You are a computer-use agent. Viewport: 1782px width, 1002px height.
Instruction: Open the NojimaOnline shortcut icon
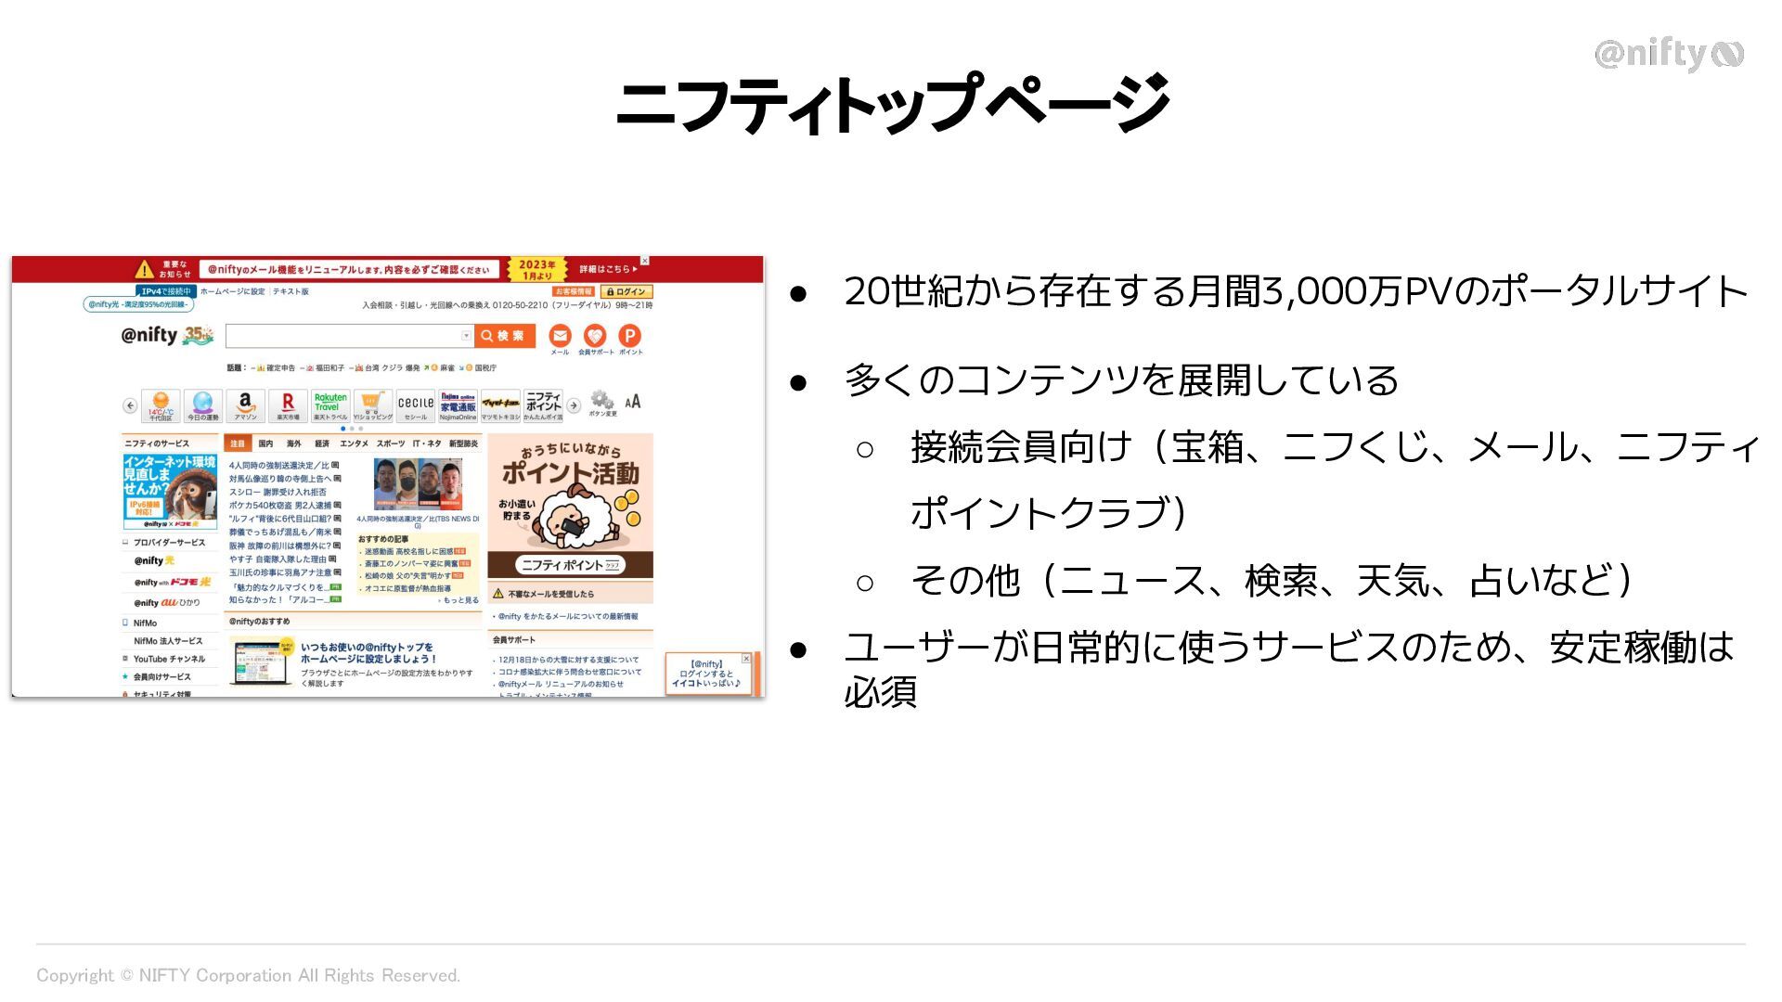[x=458, y=405]
